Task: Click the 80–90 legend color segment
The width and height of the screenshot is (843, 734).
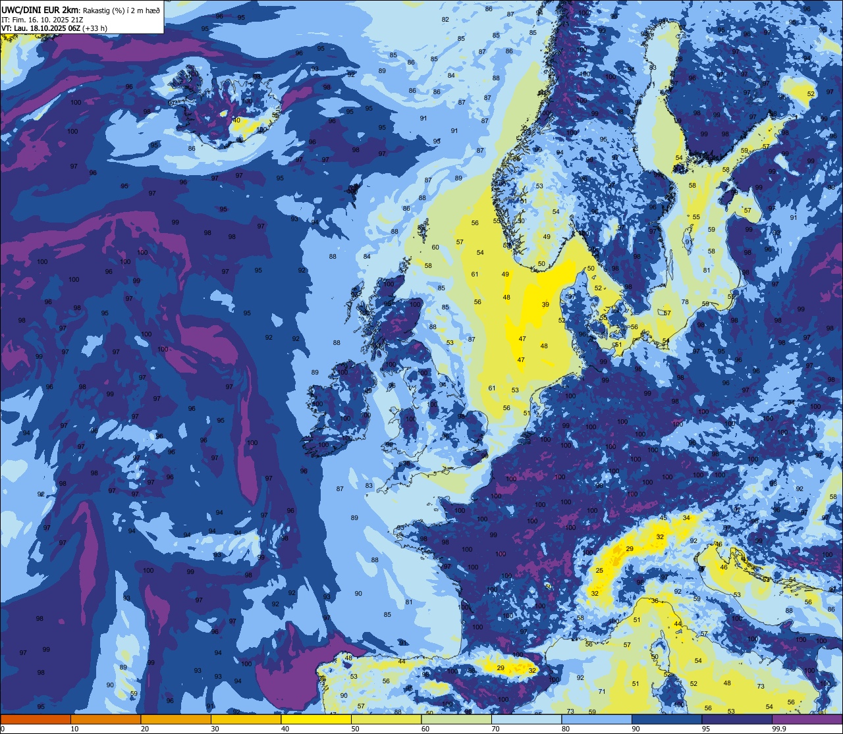Action: coord(597,719)
